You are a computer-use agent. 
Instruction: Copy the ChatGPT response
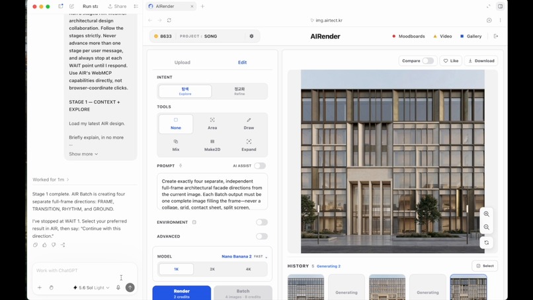tap(35, 245)
